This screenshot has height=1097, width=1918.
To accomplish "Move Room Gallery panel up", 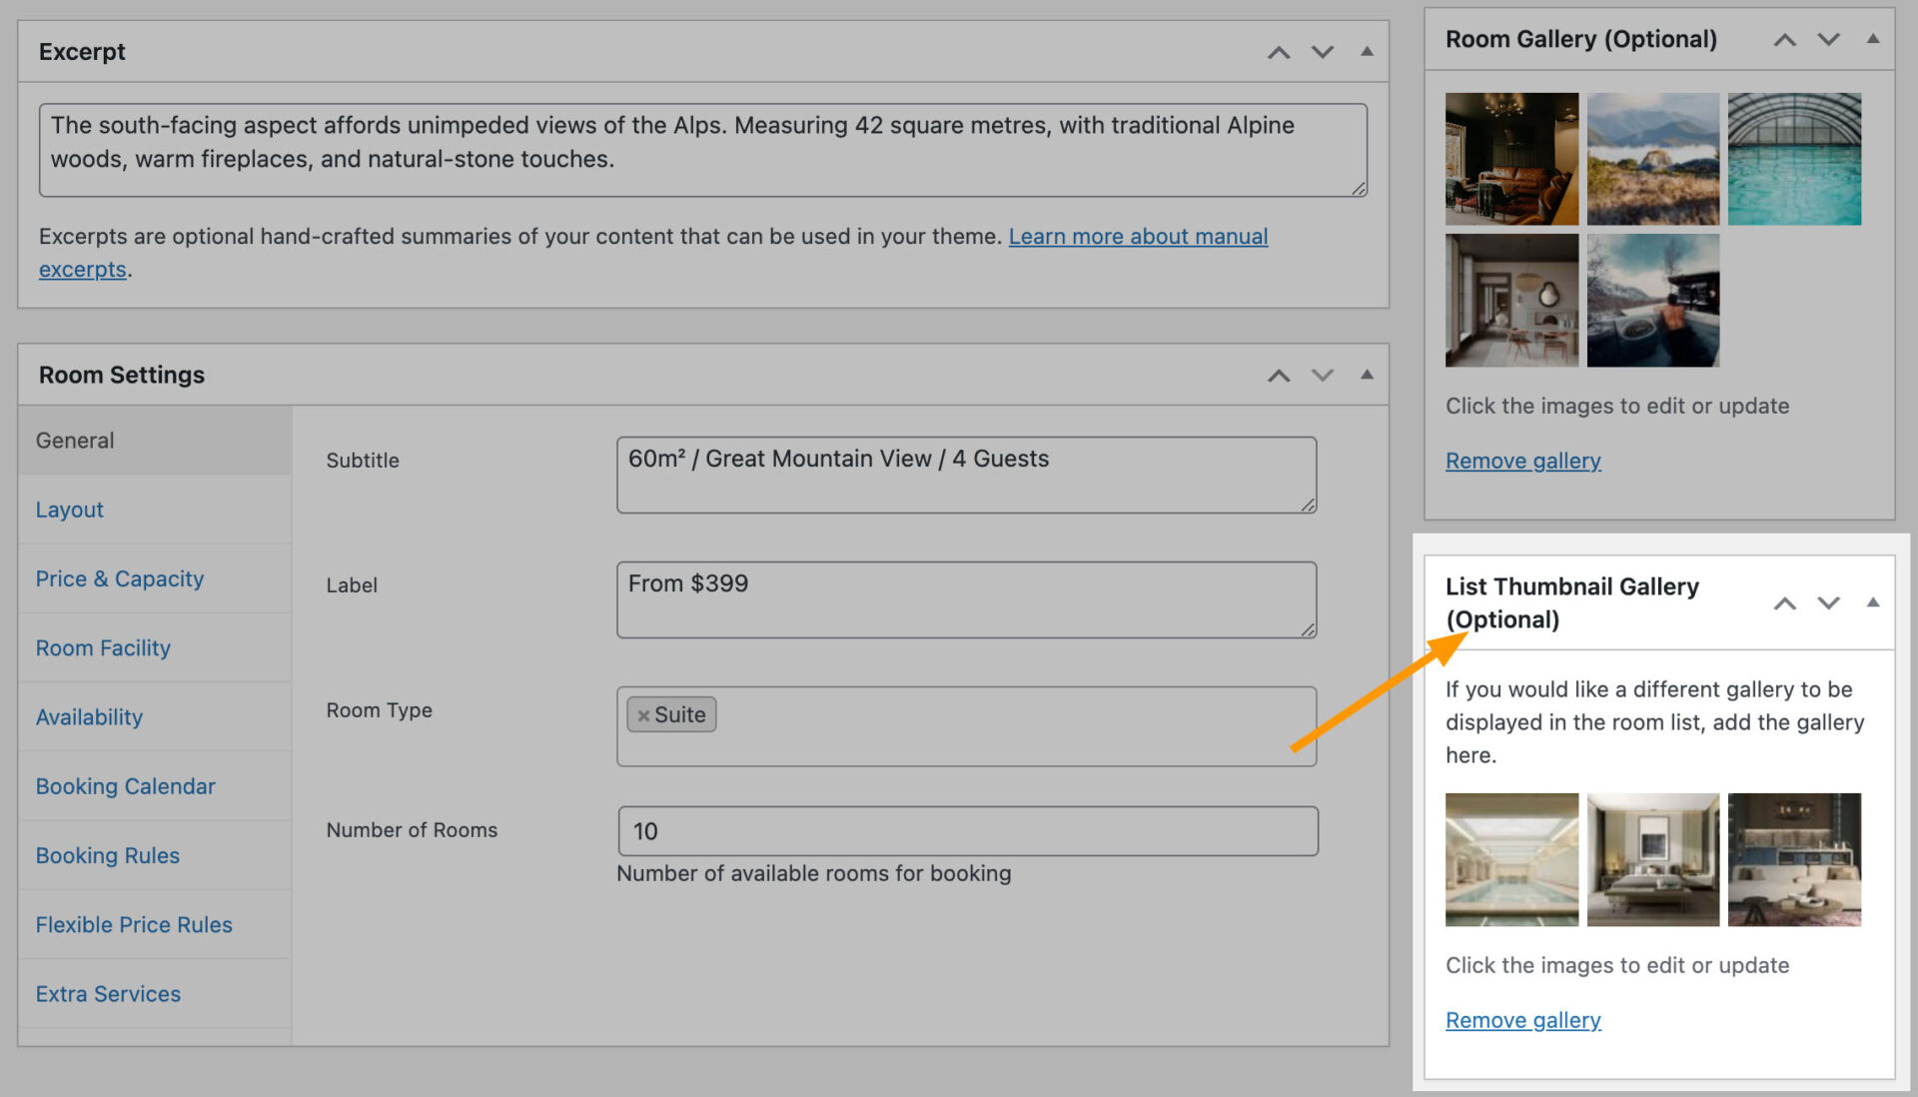I will pyautogui.click(x=1784, y=39).
